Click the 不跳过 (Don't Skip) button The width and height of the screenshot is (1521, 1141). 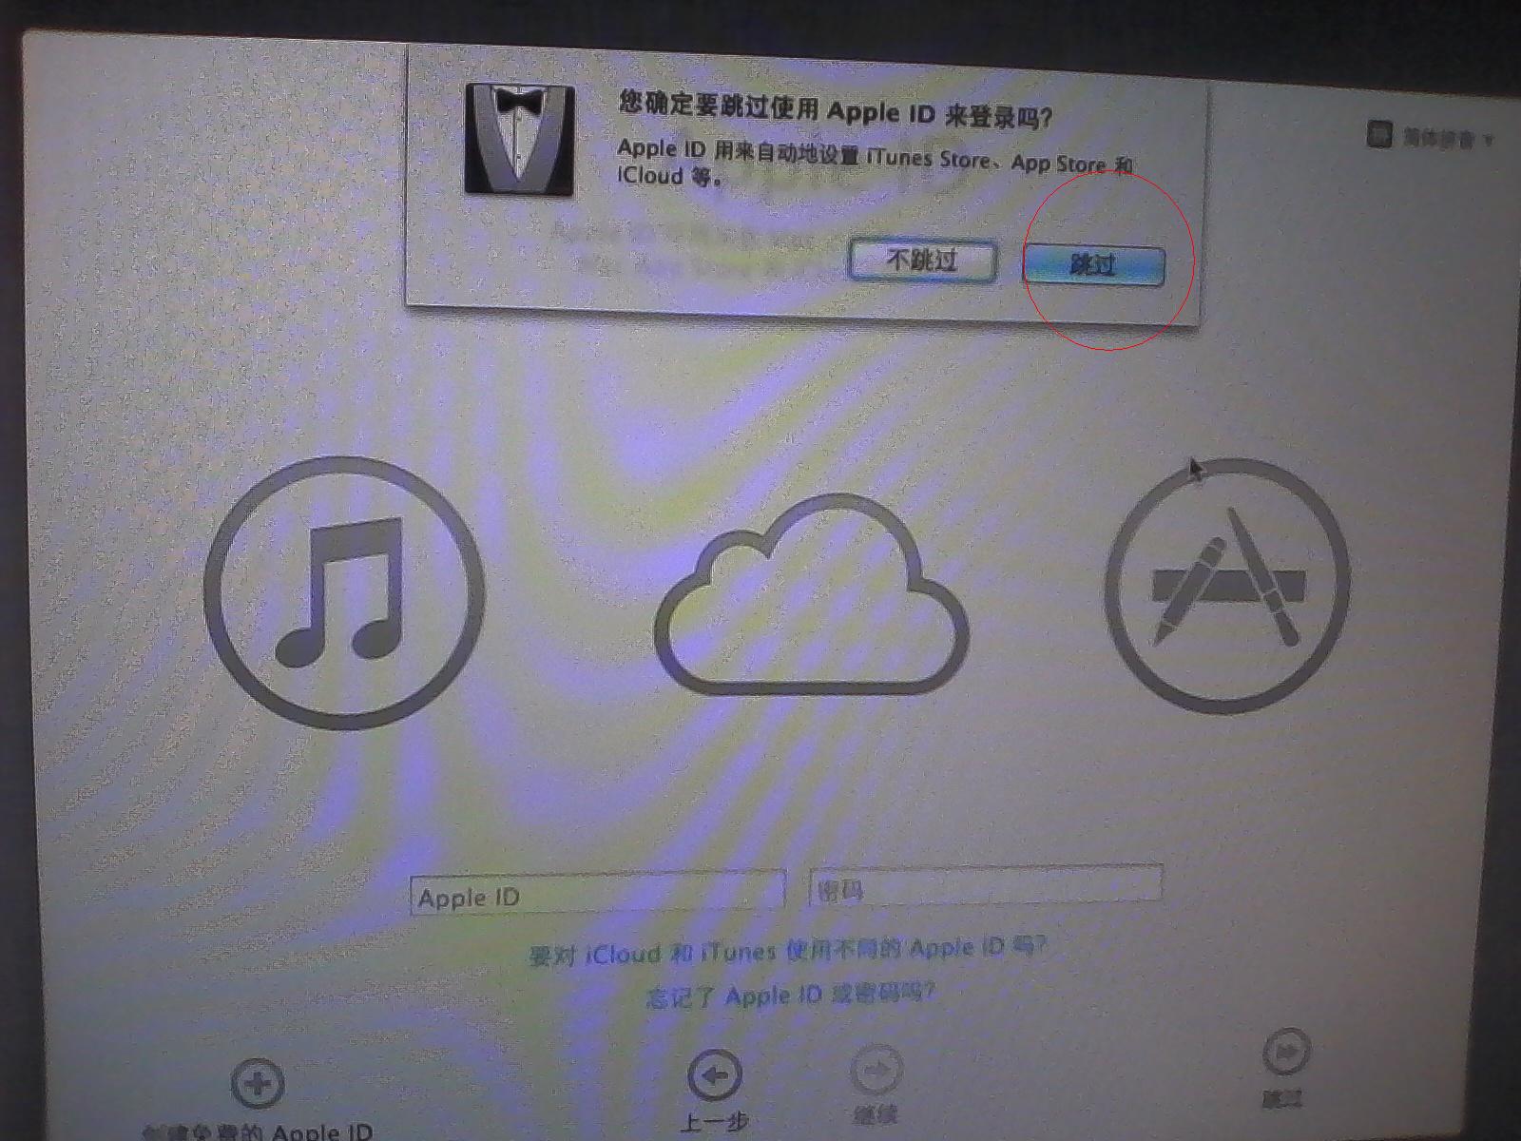[922, 260]
